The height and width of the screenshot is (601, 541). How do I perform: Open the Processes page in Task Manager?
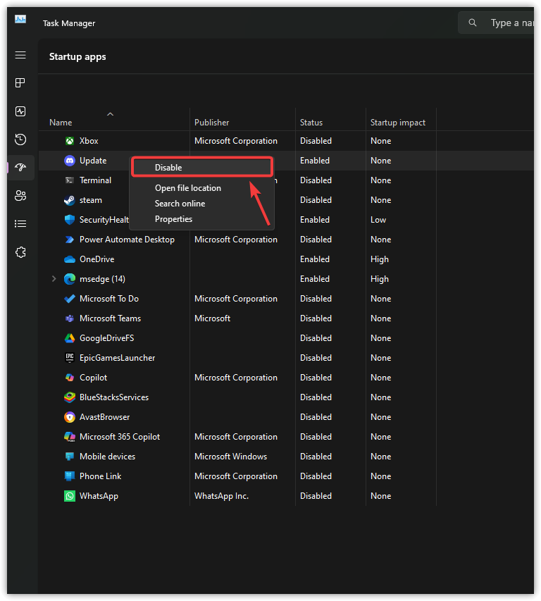20,82
